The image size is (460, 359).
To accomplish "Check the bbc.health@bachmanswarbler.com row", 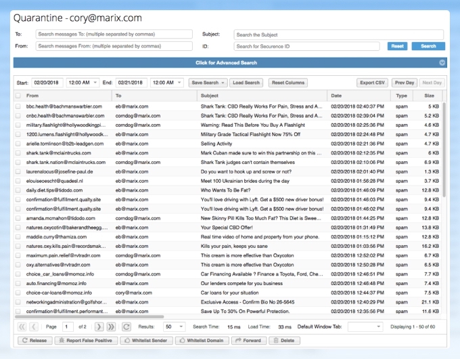I will click(x=18, y=106).
